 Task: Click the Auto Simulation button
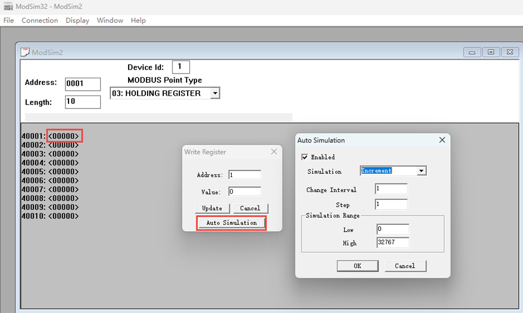232,223
